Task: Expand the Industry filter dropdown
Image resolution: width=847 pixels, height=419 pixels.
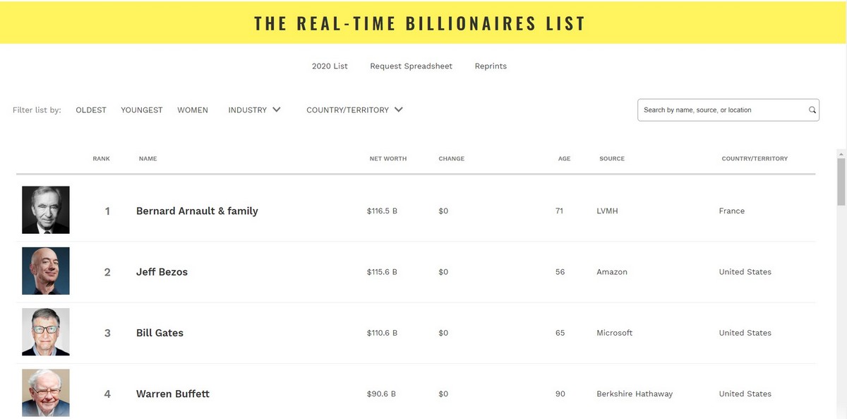Action: click(x=248, y=110)
